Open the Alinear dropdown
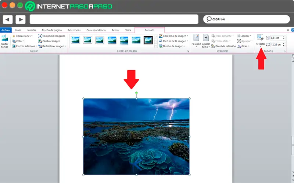The height and width of the screenshot is (183, 294). [x=244, y=36]
